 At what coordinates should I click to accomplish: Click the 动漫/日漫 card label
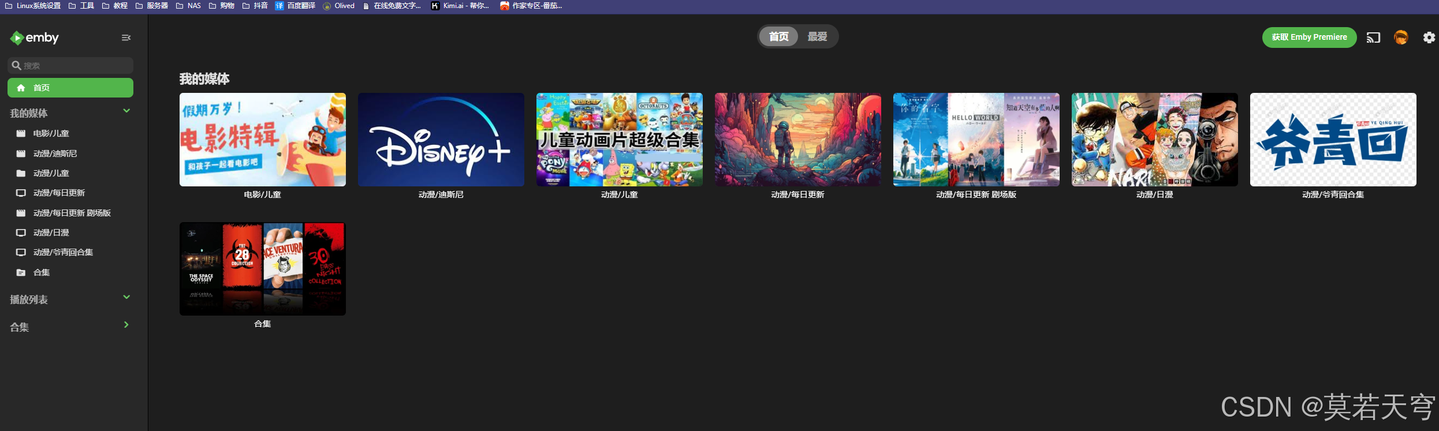point(1155,194)
